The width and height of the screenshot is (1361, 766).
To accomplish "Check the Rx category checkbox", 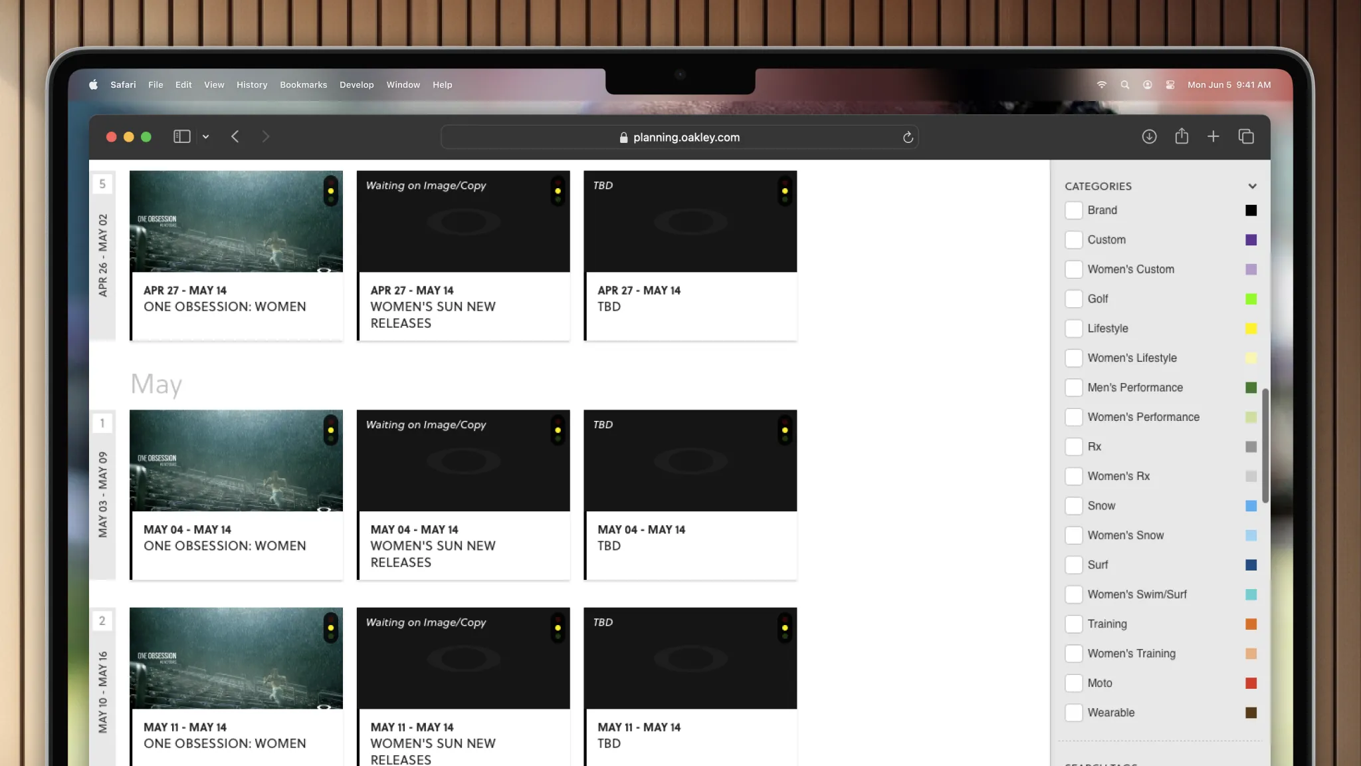I will (x=1073, y=447).
